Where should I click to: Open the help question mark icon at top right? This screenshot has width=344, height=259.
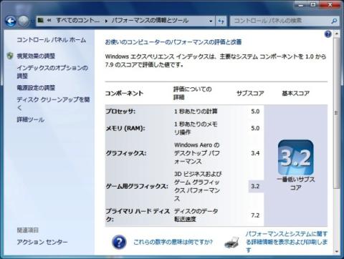pyautogui.click(x=328, y=34)
